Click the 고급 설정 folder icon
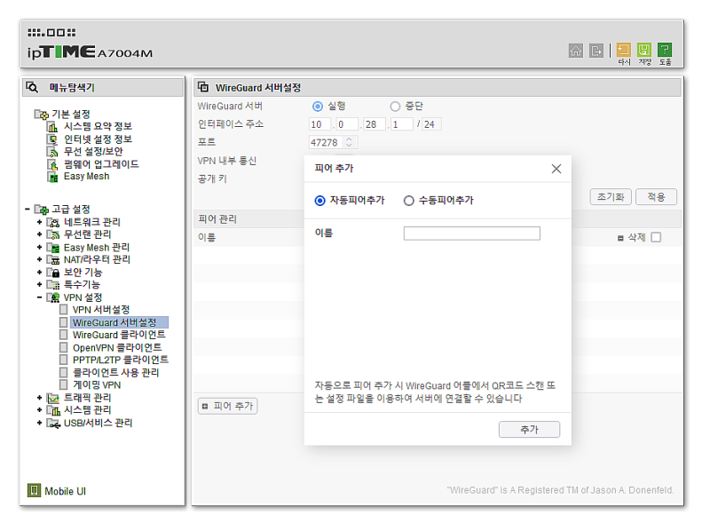 [x=42, y=210]
